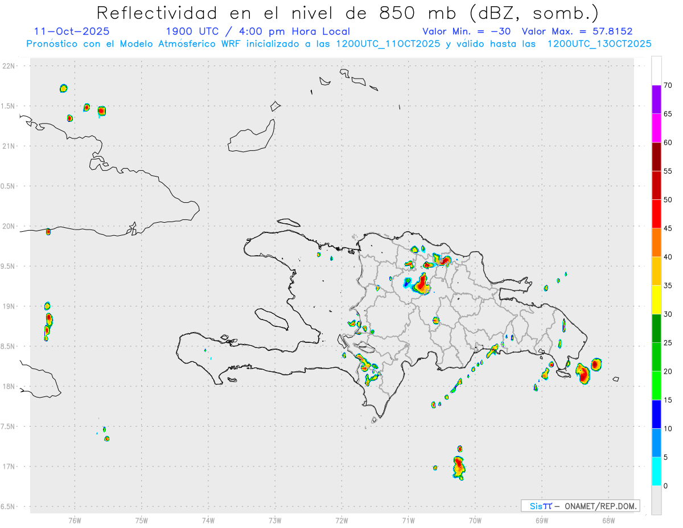The image size is (683, 528).
Task: Click the colorbar value label '70'
Action: click(x=668, y=85)
